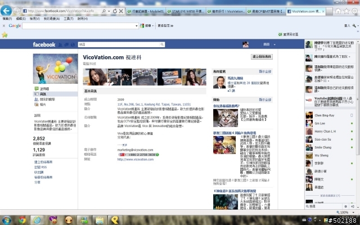360x225 pixels.
Task: Click the create fan page button
Action: pos(262,57)
